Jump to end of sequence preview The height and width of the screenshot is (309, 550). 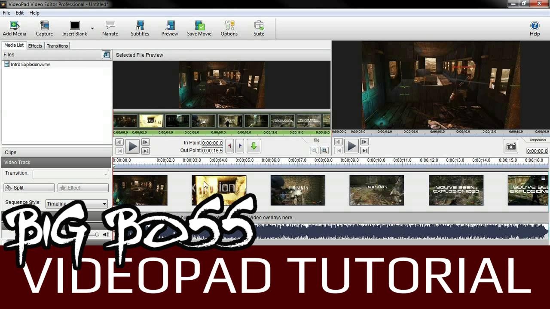pyautogui.click(x=364, y=150)
